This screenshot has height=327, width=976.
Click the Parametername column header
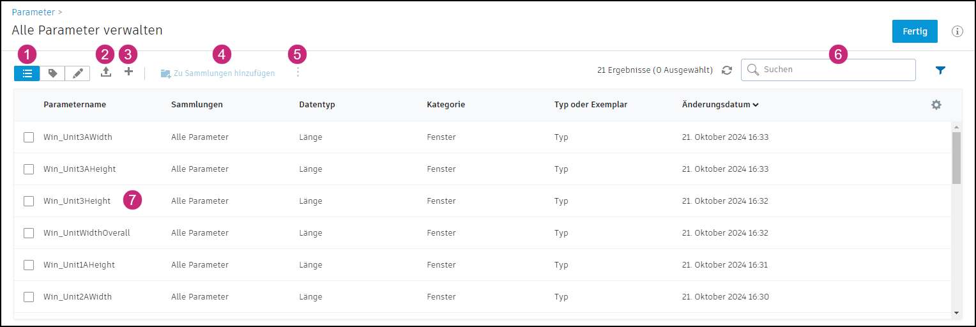pyautogui.click(x=75, y=105)
